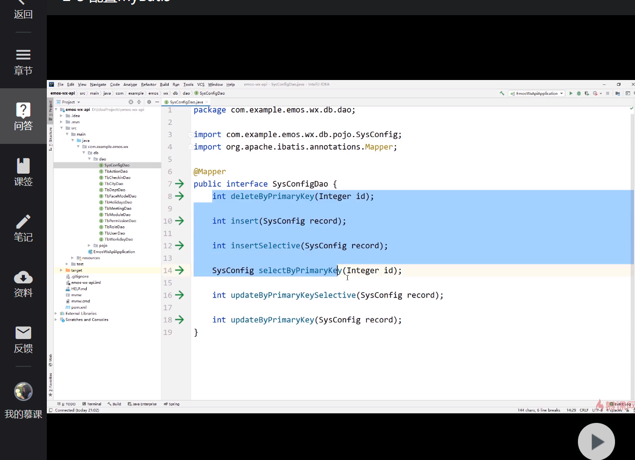Image resolution: width=635 pixels, height=460 pixels.
Task: Hide the Project tool window with minus
Action: click(157, 102)
